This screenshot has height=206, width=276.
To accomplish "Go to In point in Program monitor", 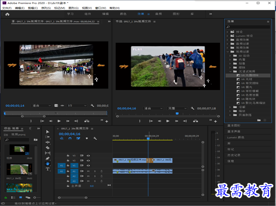I will pyautogui.click(x=151, y=121).
